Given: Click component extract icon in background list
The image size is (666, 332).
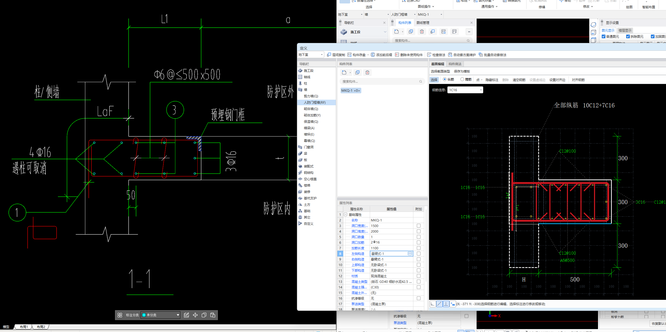Looking at the screenshot, I should pos(454,32).
